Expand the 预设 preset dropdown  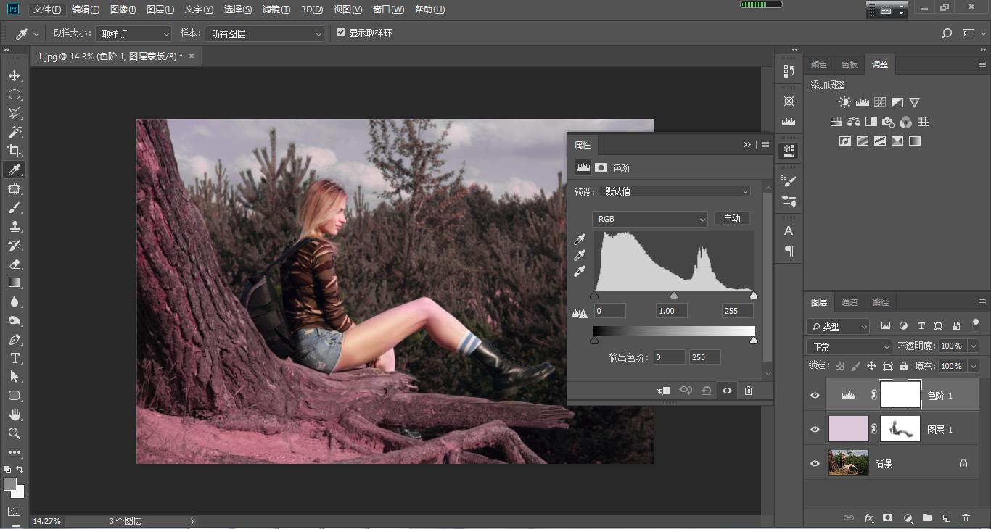(675, 191)
